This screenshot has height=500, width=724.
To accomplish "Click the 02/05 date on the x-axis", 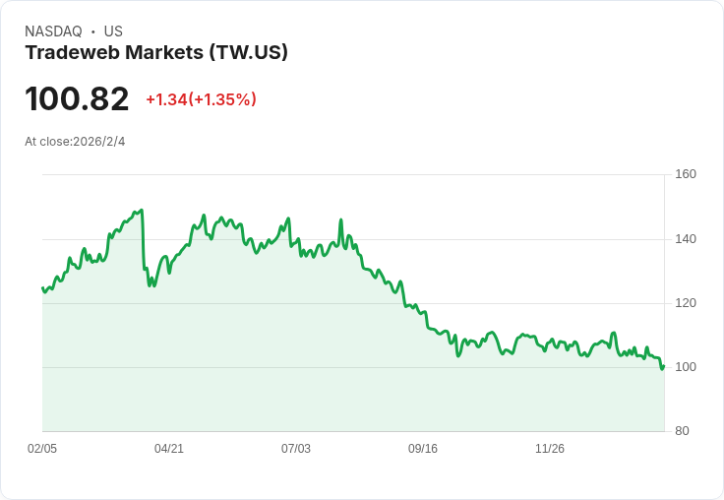I will [x=42, y=449].
